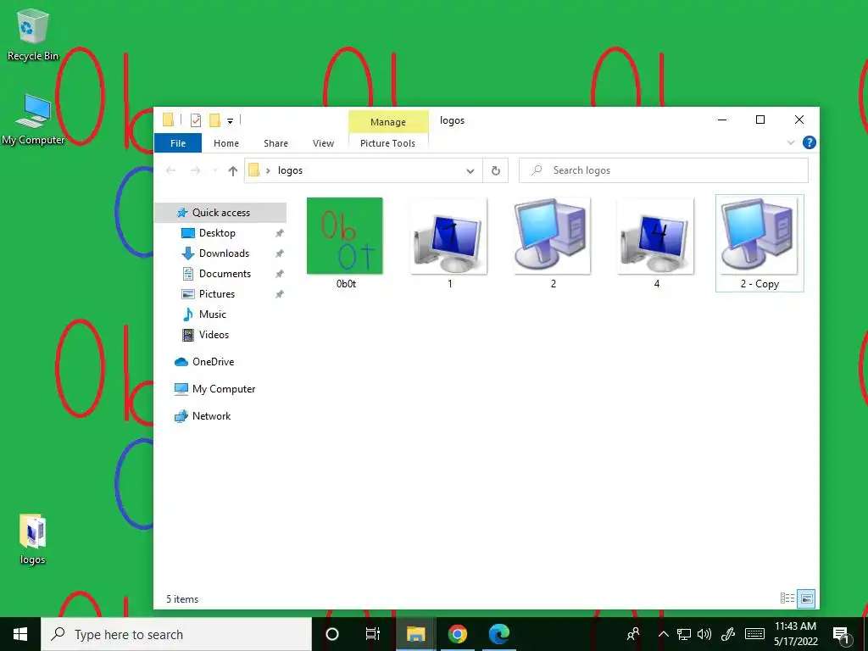The height and width of the screenshot is (651, 868).
Task: Launch Google Chrome from taskbar
Action: 457,634
